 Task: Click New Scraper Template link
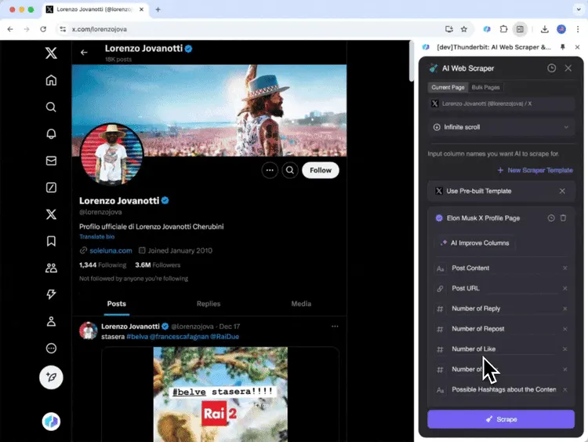pyautogui.click(x=535, y=170)
